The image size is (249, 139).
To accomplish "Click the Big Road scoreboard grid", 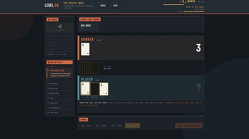I will [60, 43].
